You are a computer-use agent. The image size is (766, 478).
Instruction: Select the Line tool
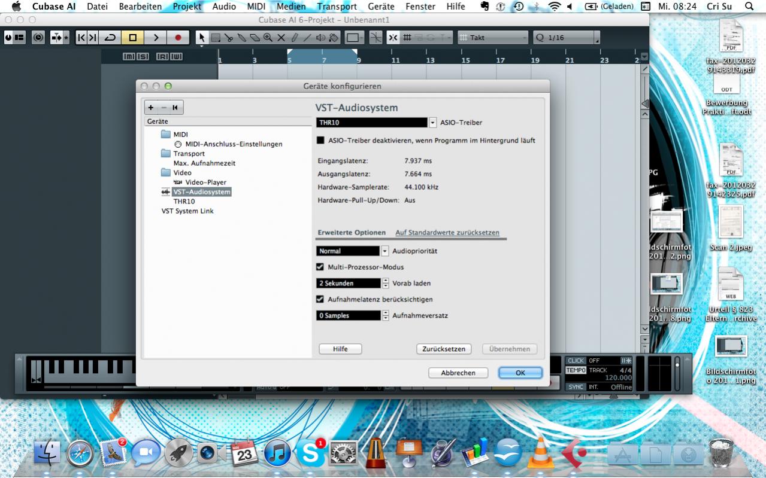(307, 38)
